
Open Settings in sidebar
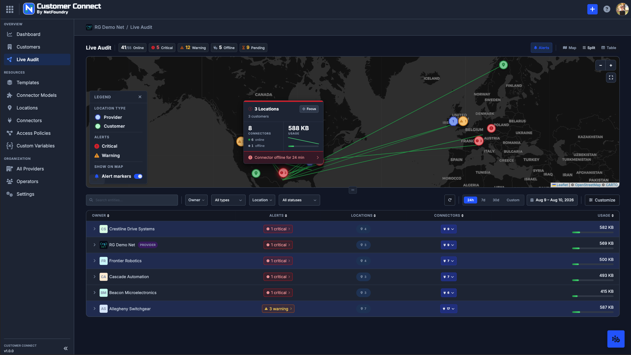pyautogui.click(x=37, y=194)
